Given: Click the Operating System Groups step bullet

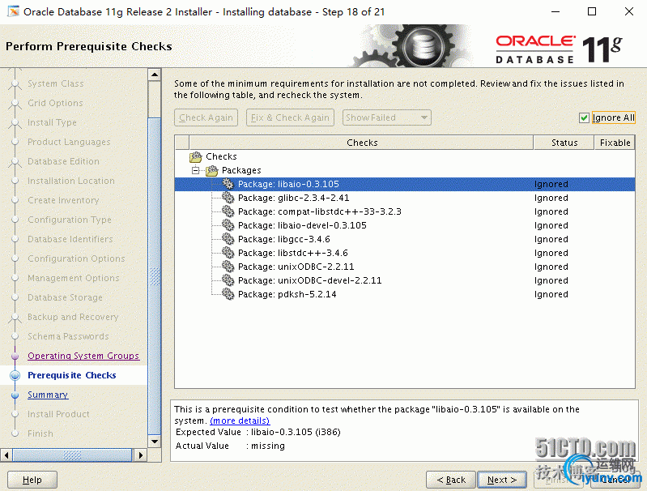Looking at the screenshot, I should tap(15, 356).
